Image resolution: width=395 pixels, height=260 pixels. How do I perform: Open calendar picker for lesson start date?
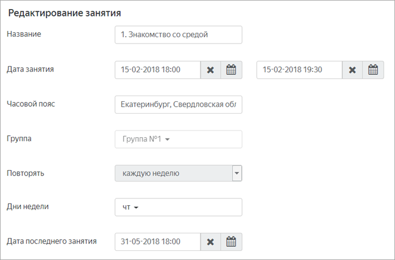tap(231, 70)
